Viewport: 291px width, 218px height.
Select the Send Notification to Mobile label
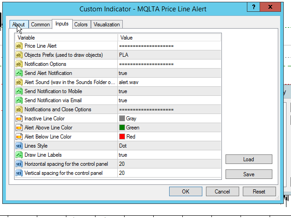point(53,91)
